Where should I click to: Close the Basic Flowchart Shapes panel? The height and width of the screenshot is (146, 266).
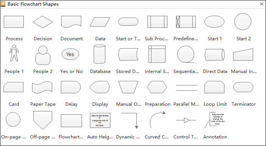[262, 4]
